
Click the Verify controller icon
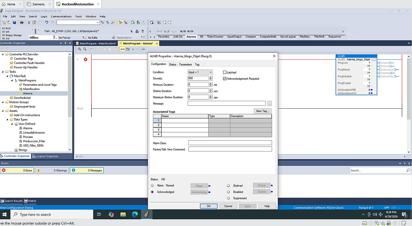coord(138,22)
